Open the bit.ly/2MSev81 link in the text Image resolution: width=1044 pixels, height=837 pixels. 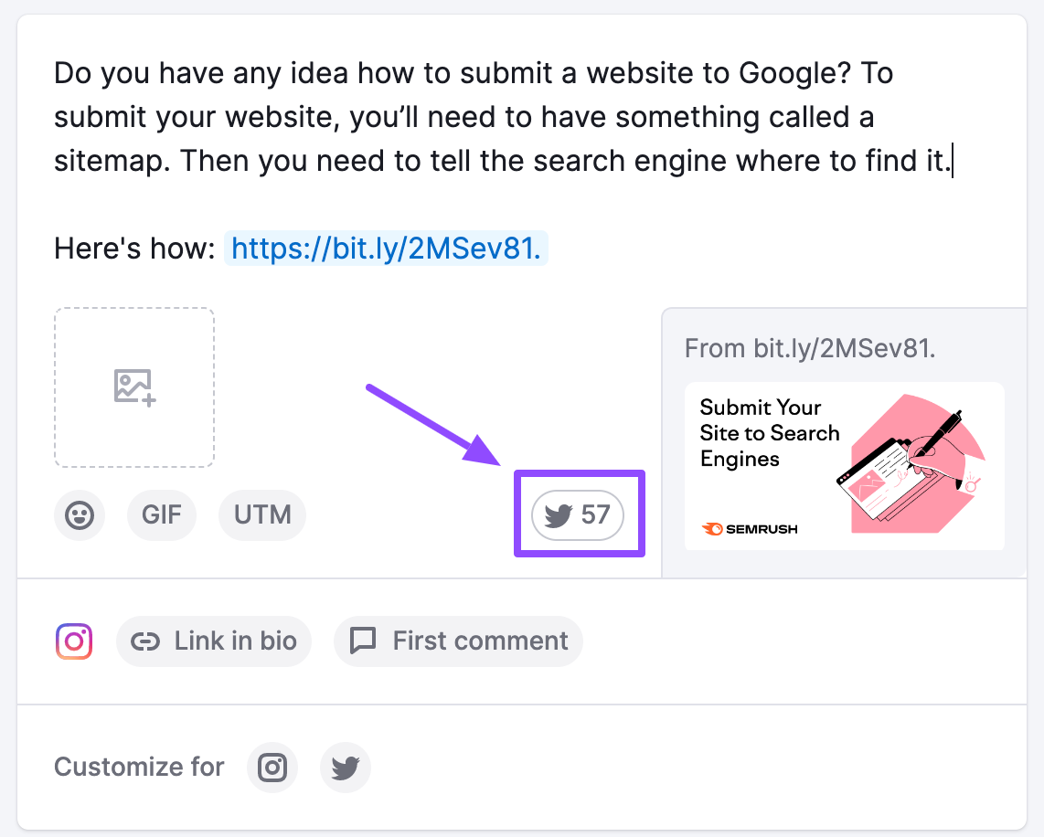(x=386, y=249)
